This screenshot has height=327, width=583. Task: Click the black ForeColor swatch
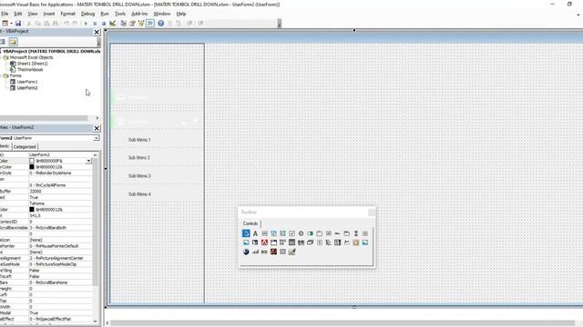click(32, 210)
